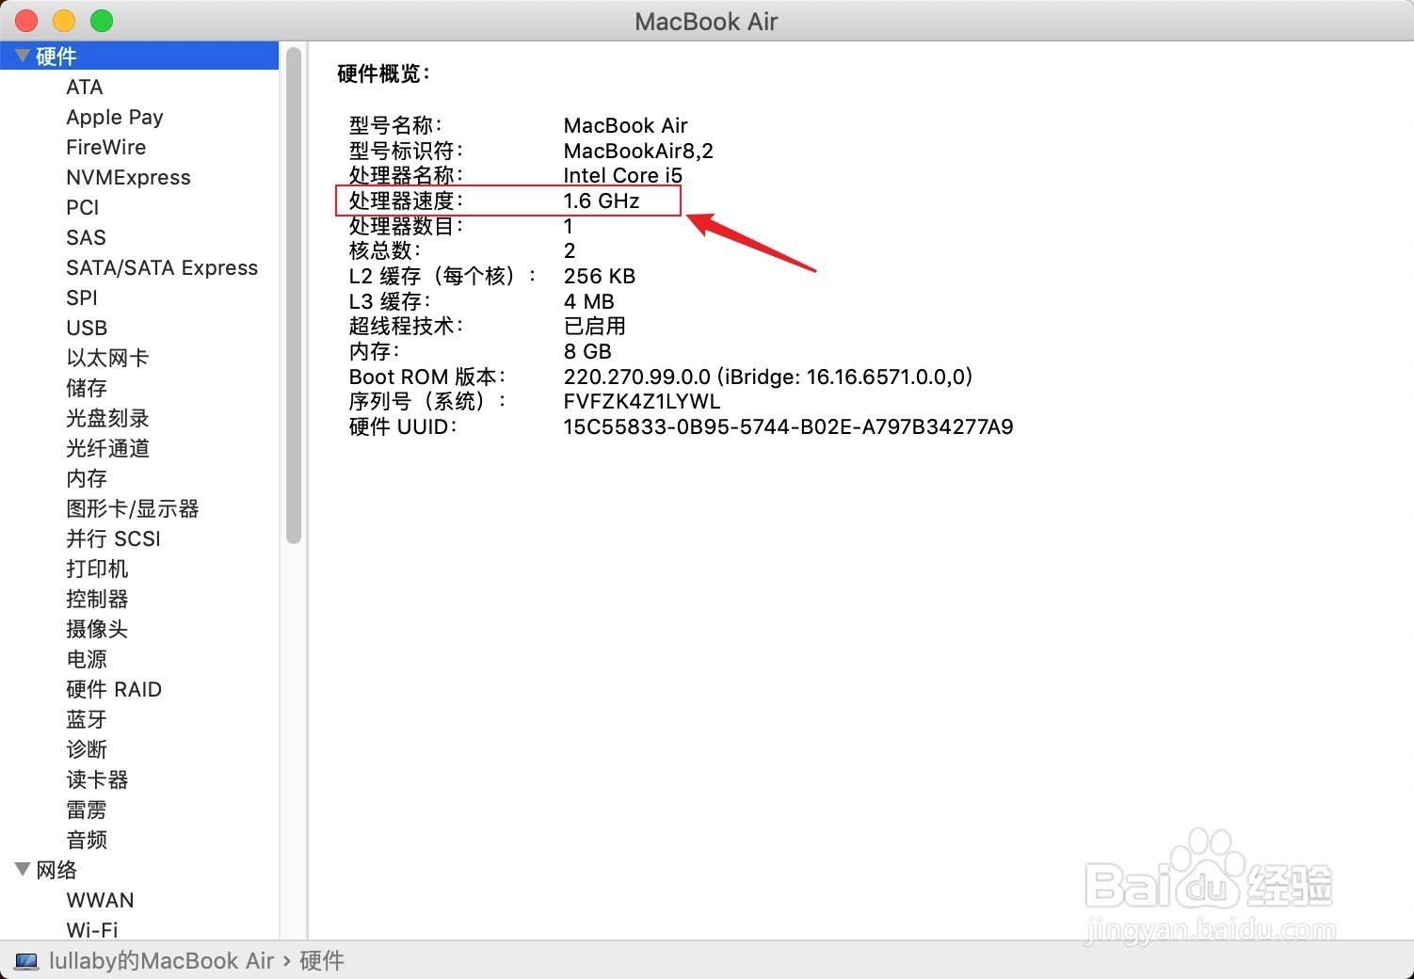Select 并行 SCSI entry
Image resolution: width=1414 pixels, height=979 pixels.
click(114, 538)
